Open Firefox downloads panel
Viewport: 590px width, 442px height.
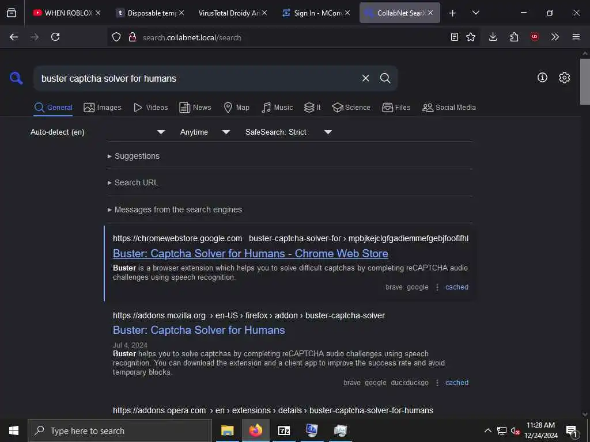coord(493,37)
